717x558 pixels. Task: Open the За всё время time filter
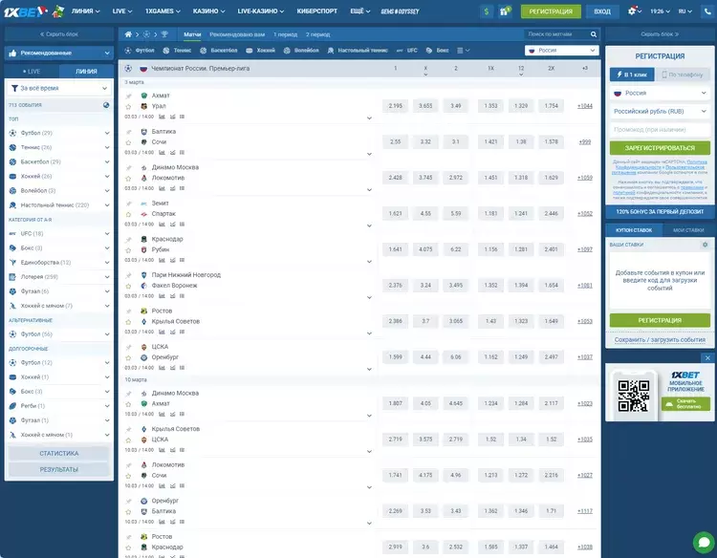pos(59,88)
